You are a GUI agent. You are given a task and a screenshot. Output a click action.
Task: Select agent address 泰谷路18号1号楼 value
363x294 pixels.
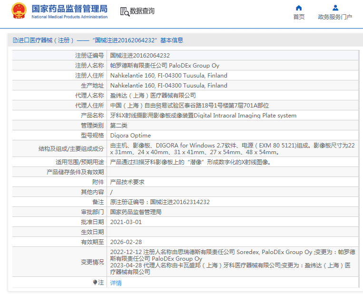(x=189, y=106)
